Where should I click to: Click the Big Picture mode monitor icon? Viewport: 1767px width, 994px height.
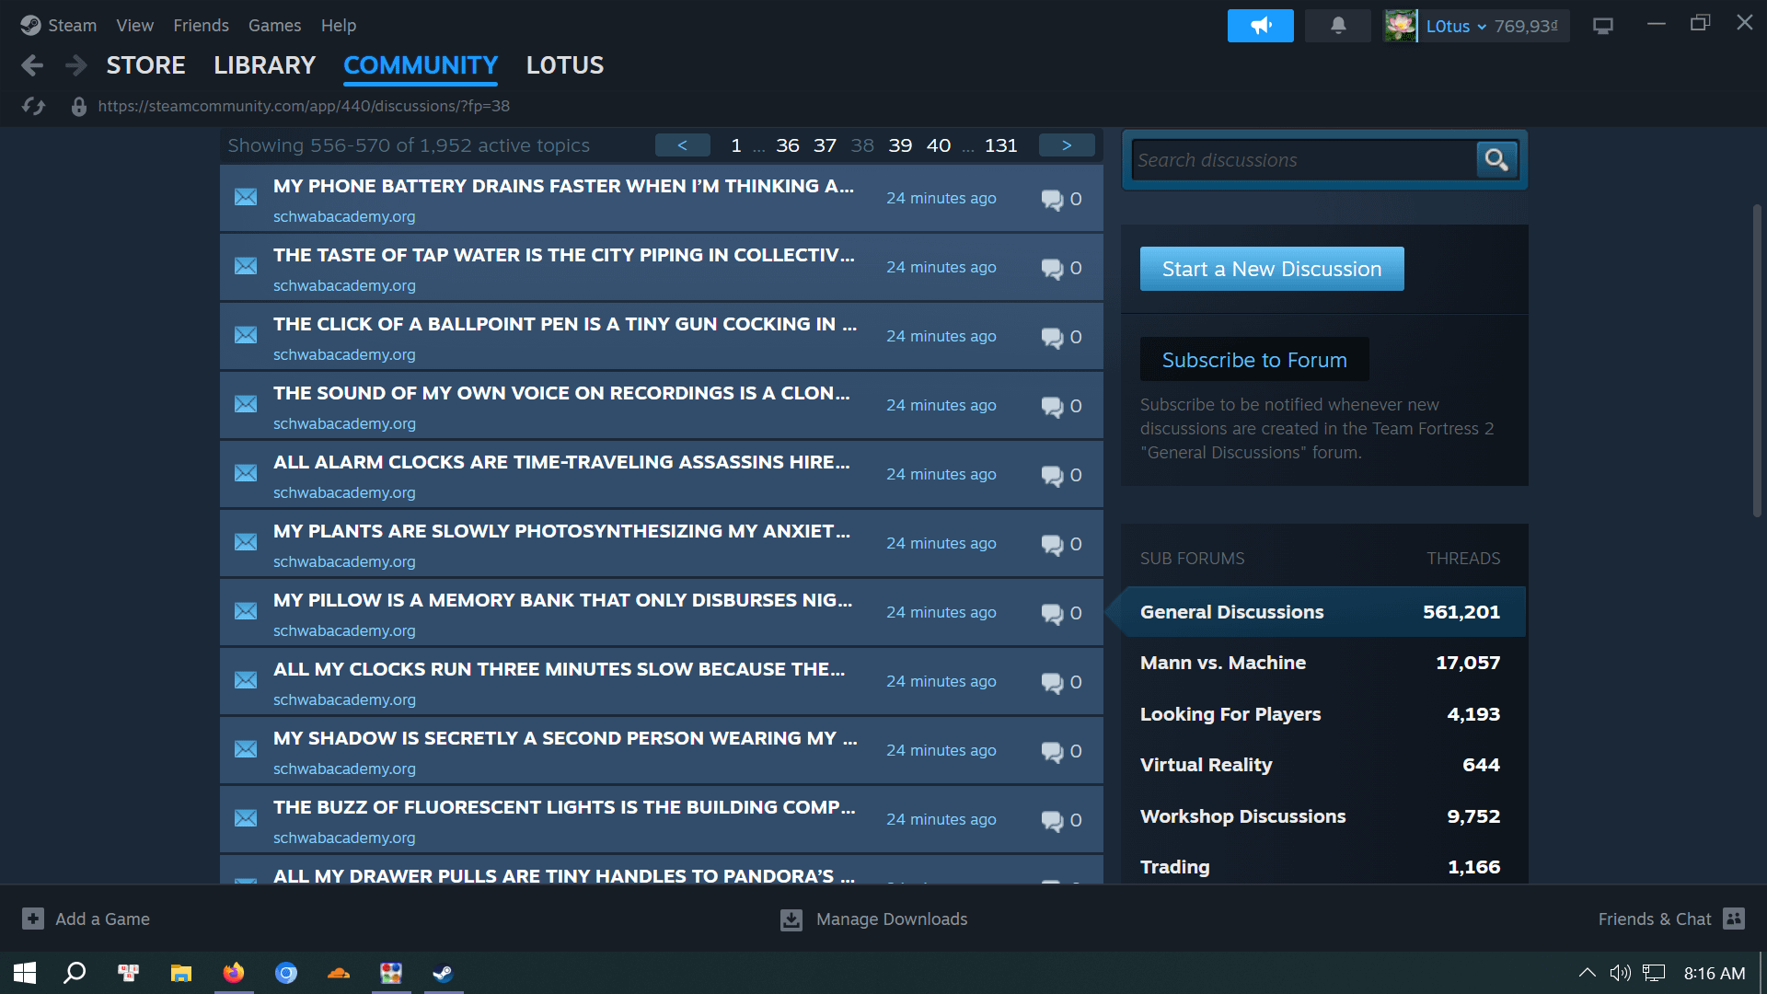click(x=1603, y=26)
